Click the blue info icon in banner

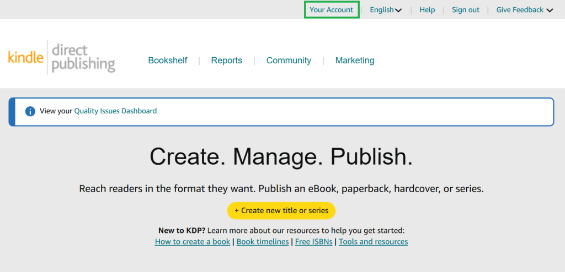(x=30, y=111)
